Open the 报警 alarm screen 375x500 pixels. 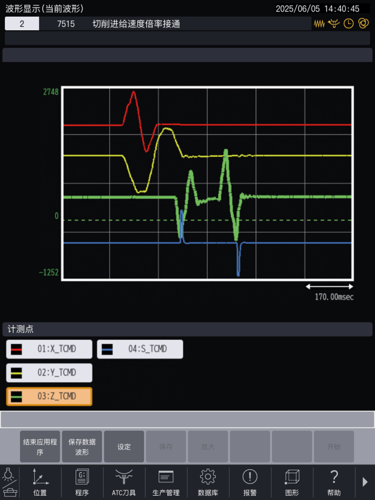coord(250,482)
